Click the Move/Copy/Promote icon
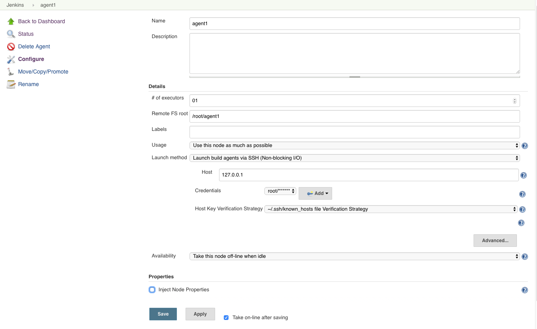 [x=11, y=72]
